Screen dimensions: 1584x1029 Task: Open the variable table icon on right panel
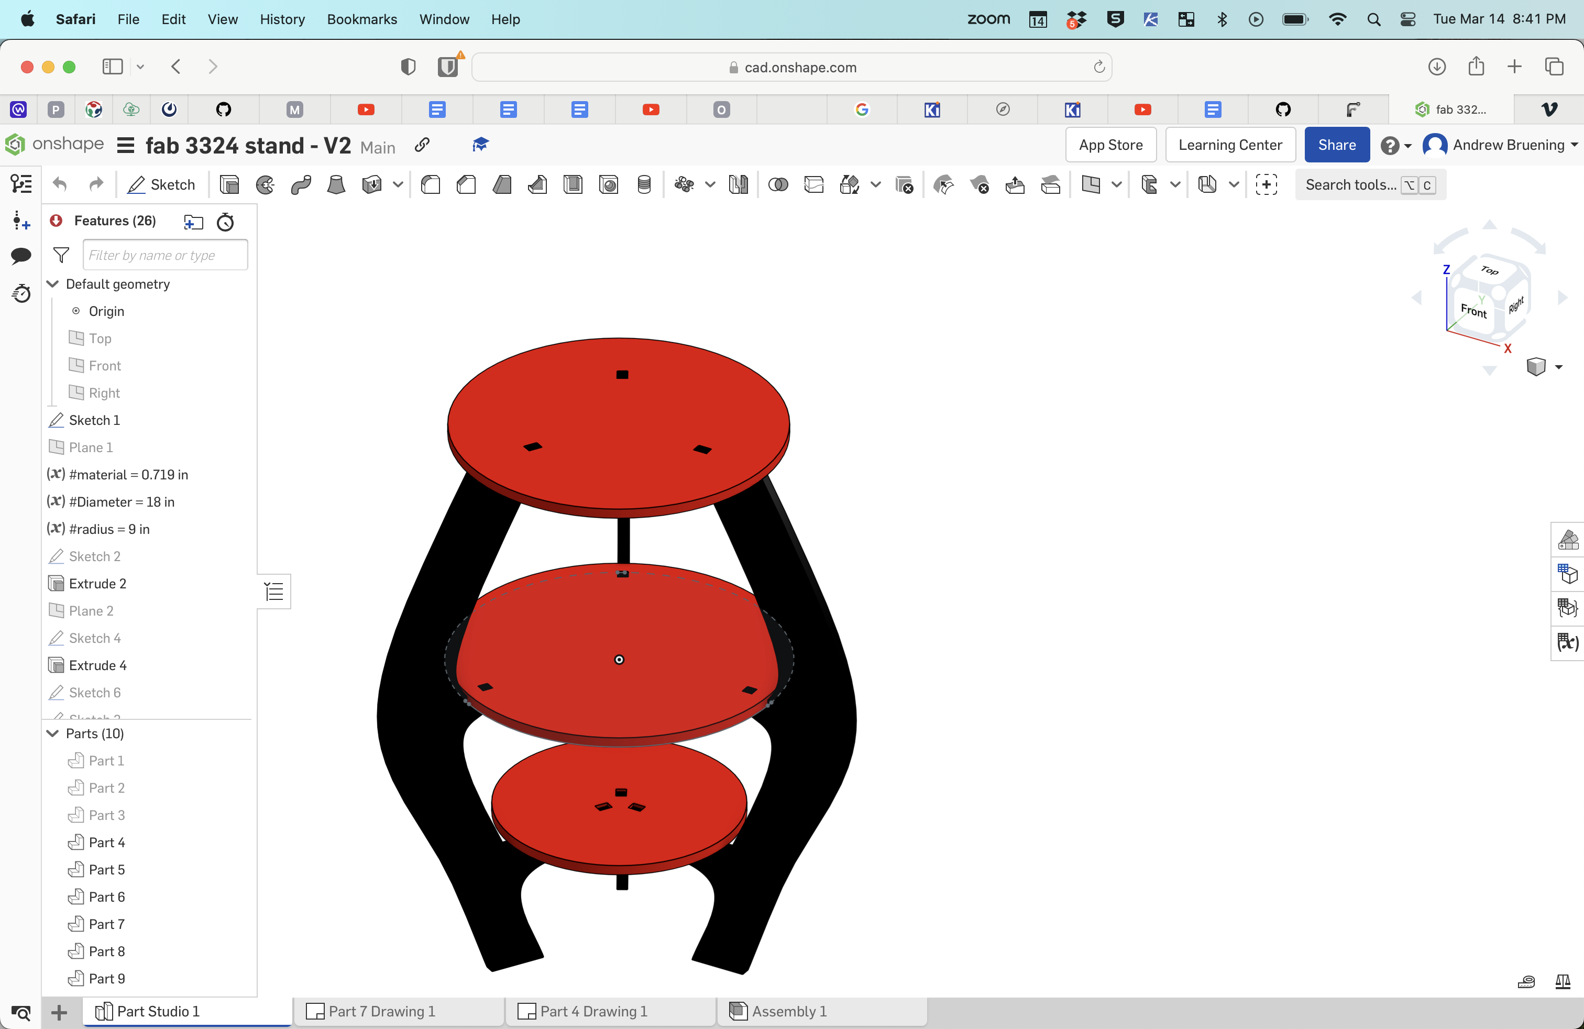click(x=1568, y=642)
